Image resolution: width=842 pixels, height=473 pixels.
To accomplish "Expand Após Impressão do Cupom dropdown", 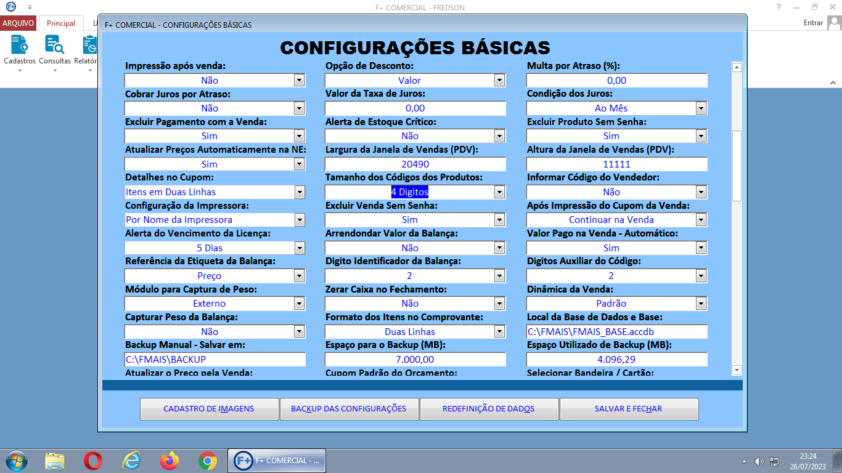I will (701, 220).
